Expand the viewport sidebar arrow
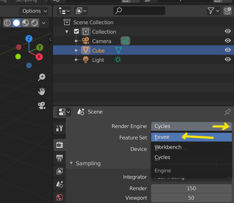Viewport: 234px width, 203px height. point(50,39)
